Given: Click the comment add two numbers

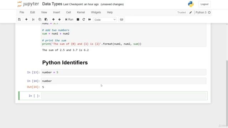Looking at the screenshot, I should click(x=56, y=30).
